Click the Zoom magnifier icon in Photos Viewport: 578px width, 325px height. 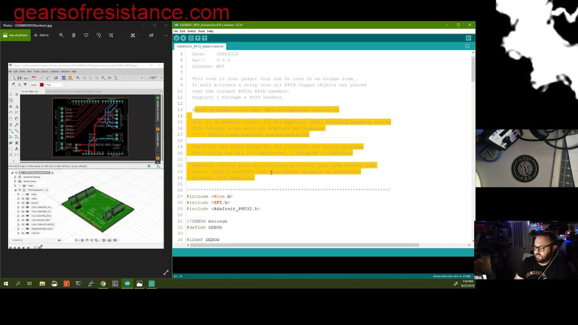[x=61, y=35]
